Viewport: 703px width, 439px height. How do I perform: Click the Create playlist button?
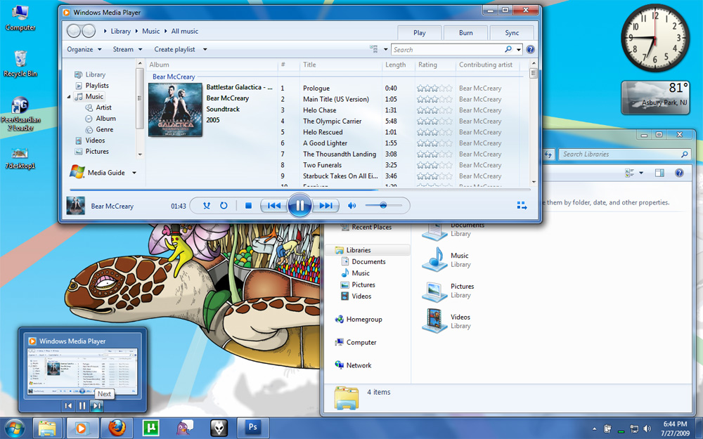pos(174,49)
